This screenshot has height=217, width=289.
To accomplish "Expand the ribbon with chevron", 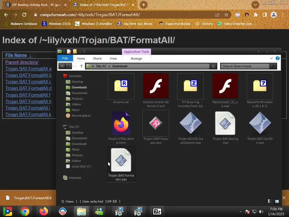I will coord(271,58).
